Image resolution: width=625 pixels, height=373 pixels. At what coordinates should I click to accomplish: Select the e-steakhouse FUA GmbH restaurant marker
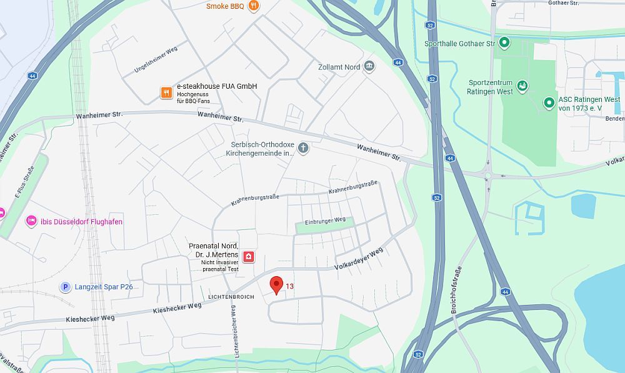(x=166, y=92)
